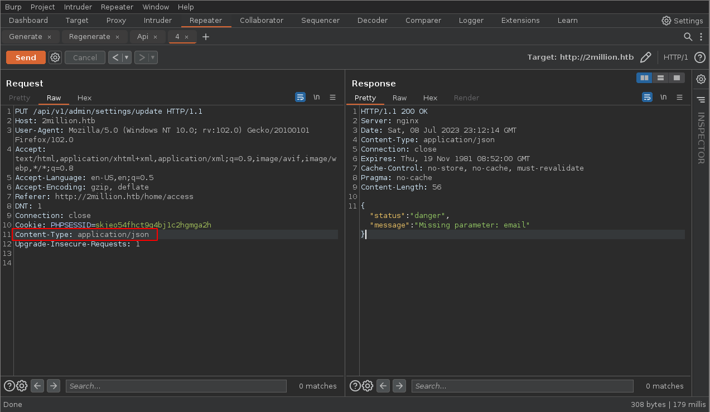Viewport: 710px width, 412px height.
Task: Switch to the Regenerate repeater tab
Action: [x=90, y=37]
